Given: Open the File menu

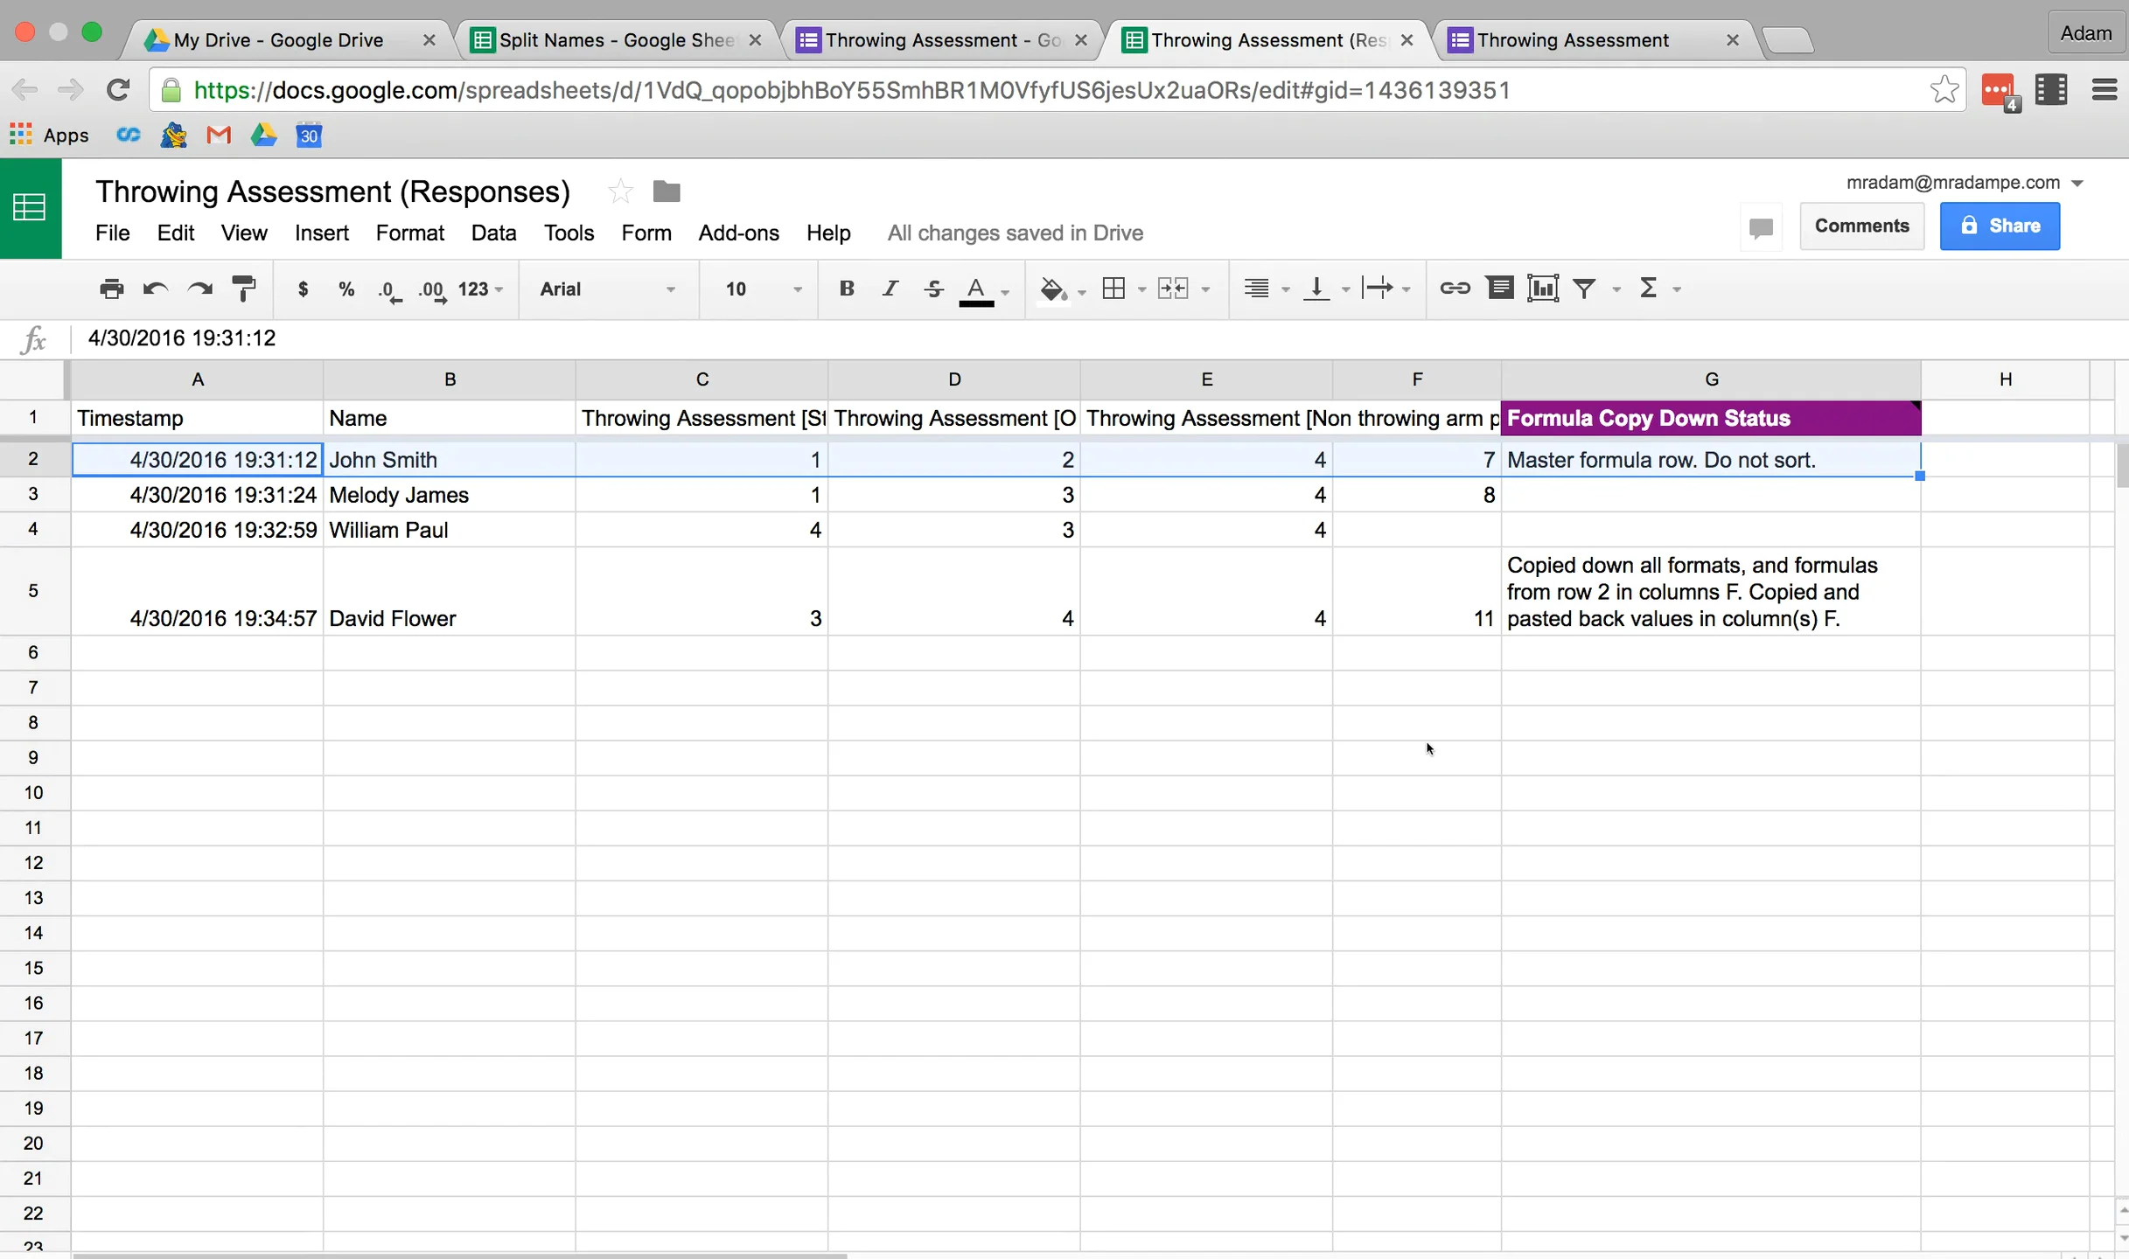Looking at the screenshot, I should click(x=112, y=233).
